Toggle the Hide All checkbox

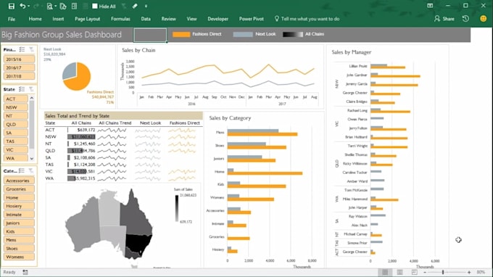coord(95,6)
